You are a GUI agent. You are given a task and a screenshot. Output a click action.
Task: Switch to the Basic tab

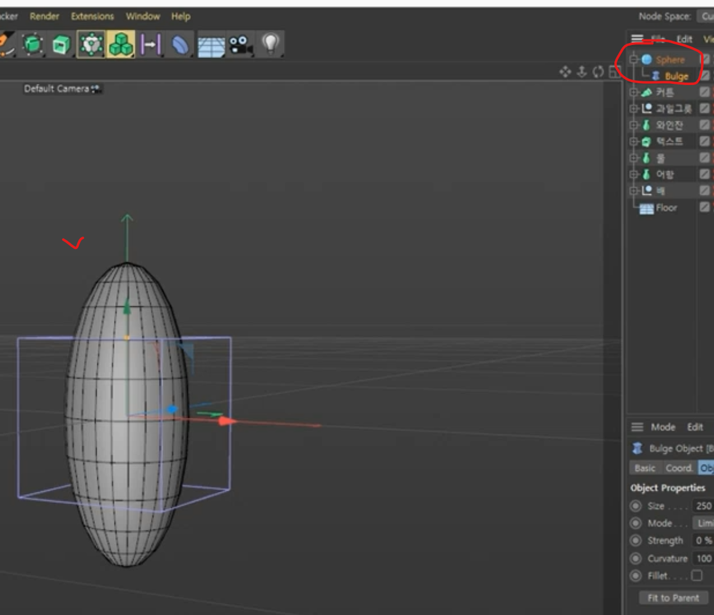pos(645,468)
